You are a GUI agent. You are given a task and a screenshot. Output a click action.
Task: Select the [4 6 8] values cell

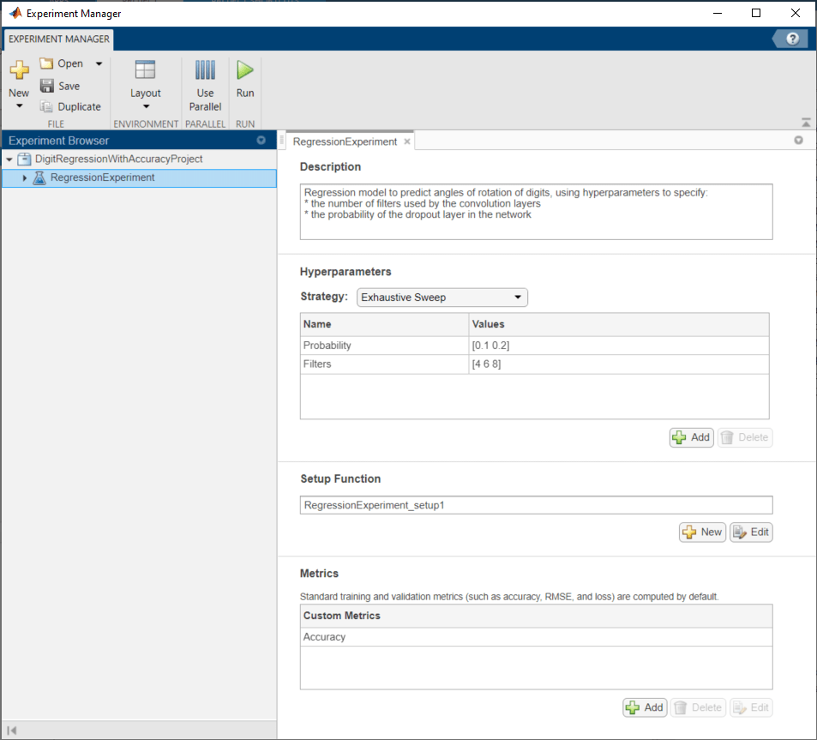pos(619,364)
